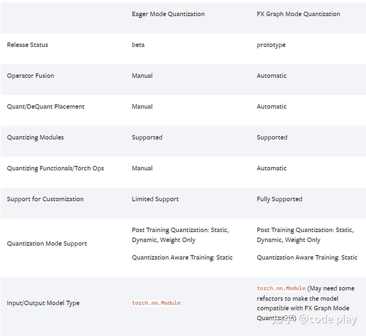
Task: Select the Quantizing Modules row label
Action: coord(35,137)
